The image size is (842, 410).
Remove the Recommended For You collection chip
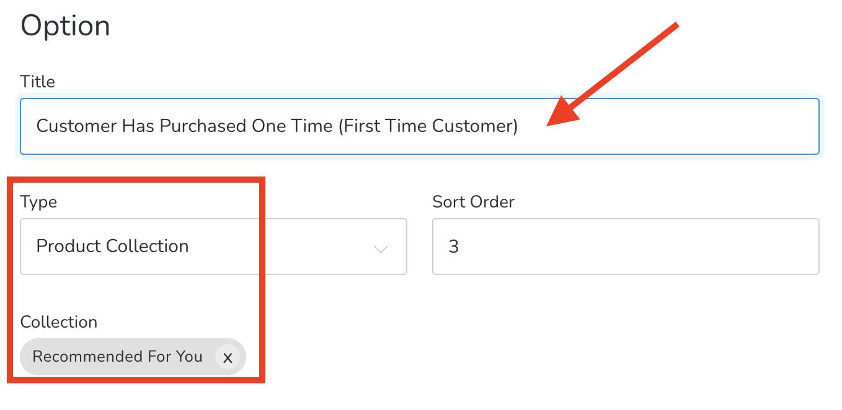click(x=228, y=357)
